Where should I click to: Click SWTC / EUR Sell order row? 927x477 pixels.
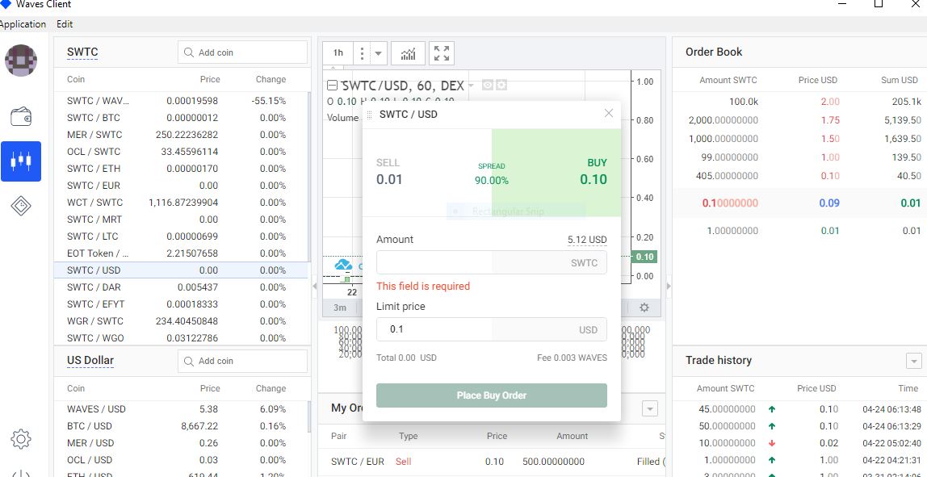point(492,462)
